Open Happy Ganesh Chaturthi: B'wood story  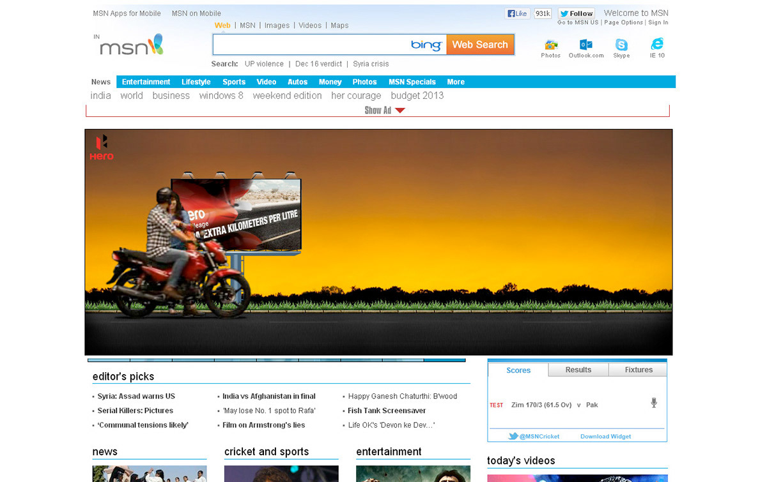pos(403,396)
